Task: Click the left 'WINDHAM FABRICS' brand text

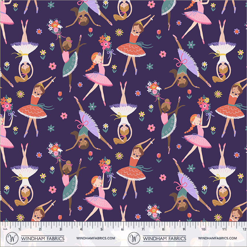Action: pyautogui.click(x=43, y=238)
